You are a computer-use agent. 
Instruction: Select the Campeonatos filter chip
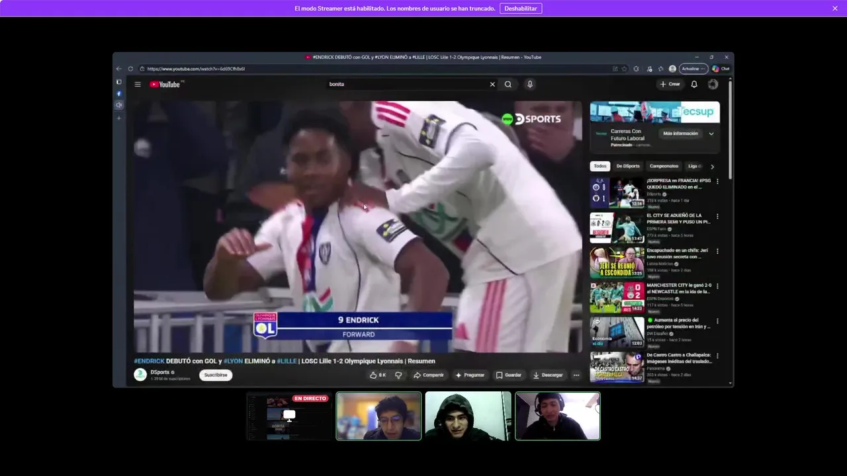click(x=664, y=166)
